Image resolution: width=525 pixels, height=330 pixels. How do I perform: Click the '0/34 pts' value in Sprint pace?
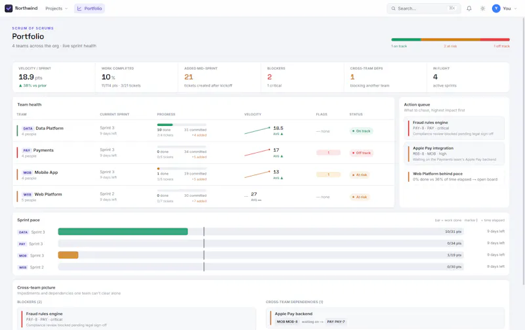(x=454, y=243)
